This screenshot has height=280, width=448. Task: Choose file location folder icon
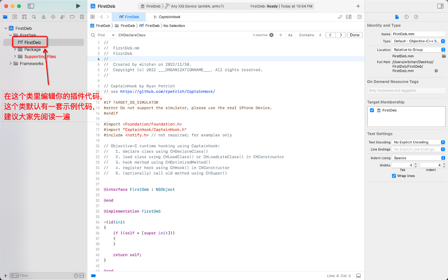pos(444,56)
